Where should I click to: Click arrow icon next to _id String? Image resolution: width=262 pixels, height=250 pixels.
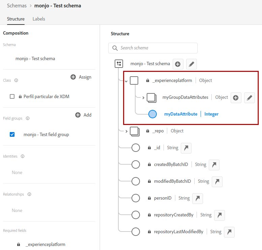(186, 148)
